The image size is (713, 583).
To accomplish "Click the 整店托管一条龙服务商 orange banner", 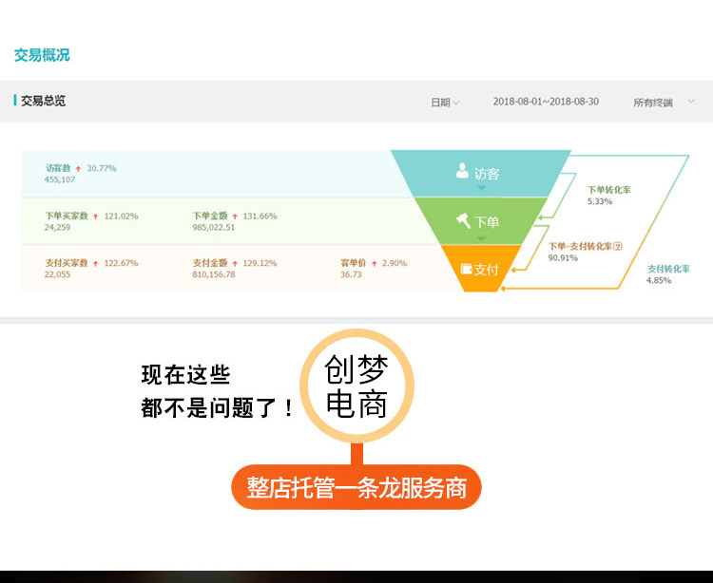I will tap(356, 487).
